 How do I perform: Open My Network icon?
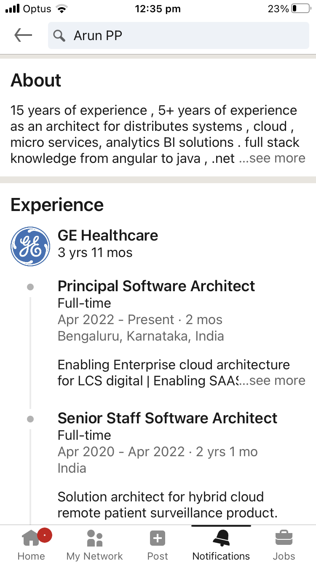tap(95, 538)
